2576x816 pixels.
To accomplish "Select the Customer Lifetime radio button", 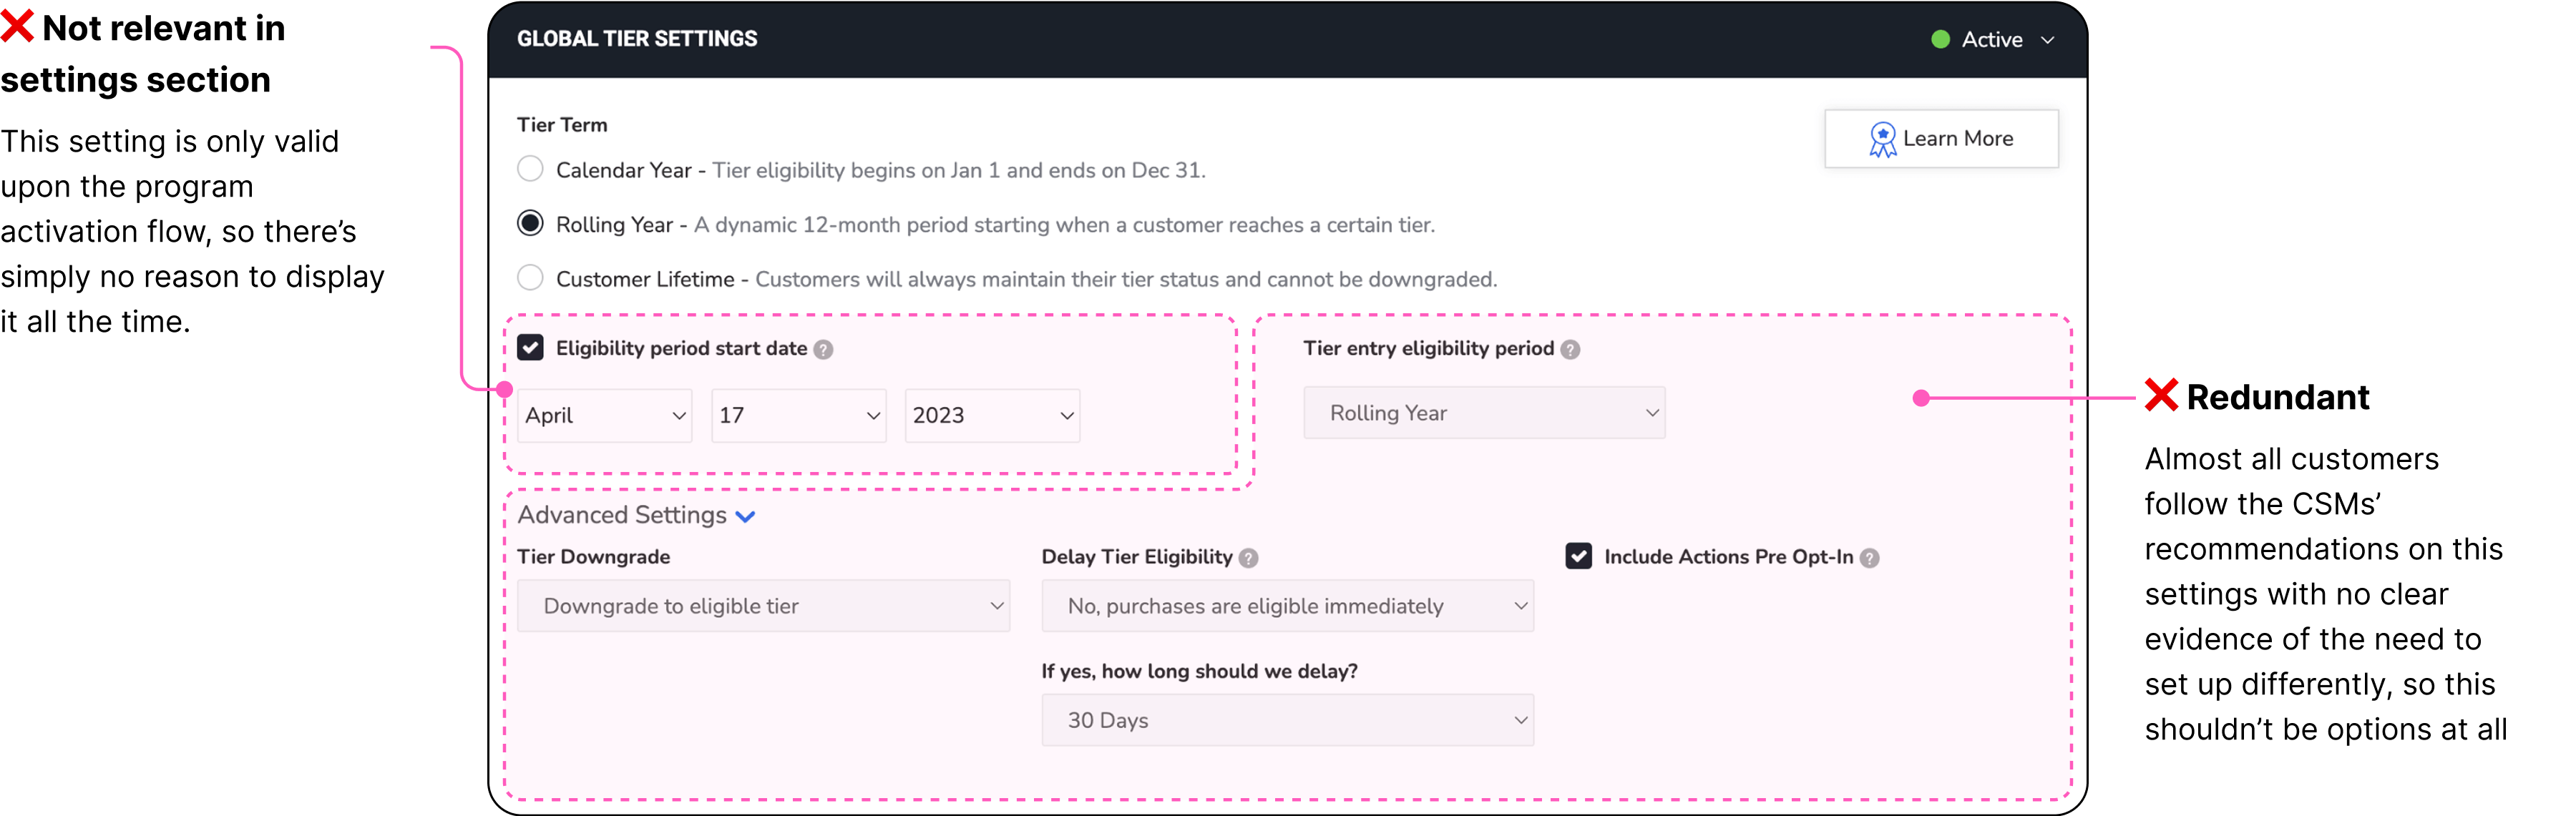I will click(530, 278).
